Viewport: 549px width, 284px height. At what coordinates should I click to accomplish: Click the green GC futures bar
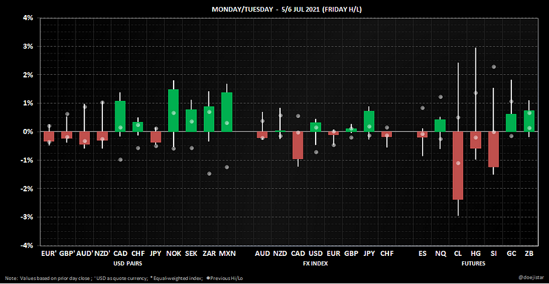tap(511, 123)
